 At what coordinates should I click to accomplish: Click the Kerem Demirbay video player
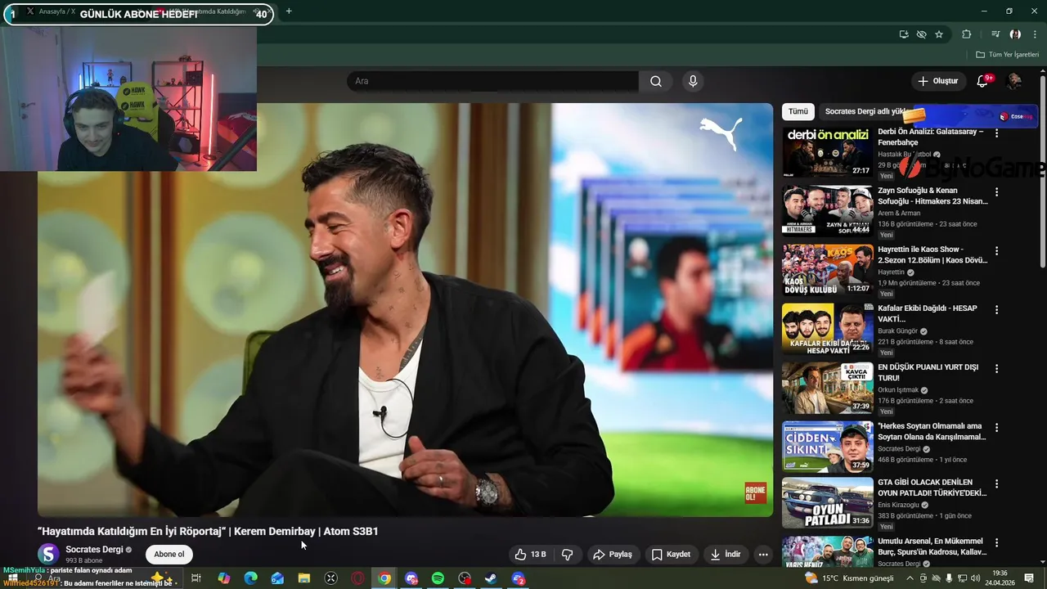[405, 309]
